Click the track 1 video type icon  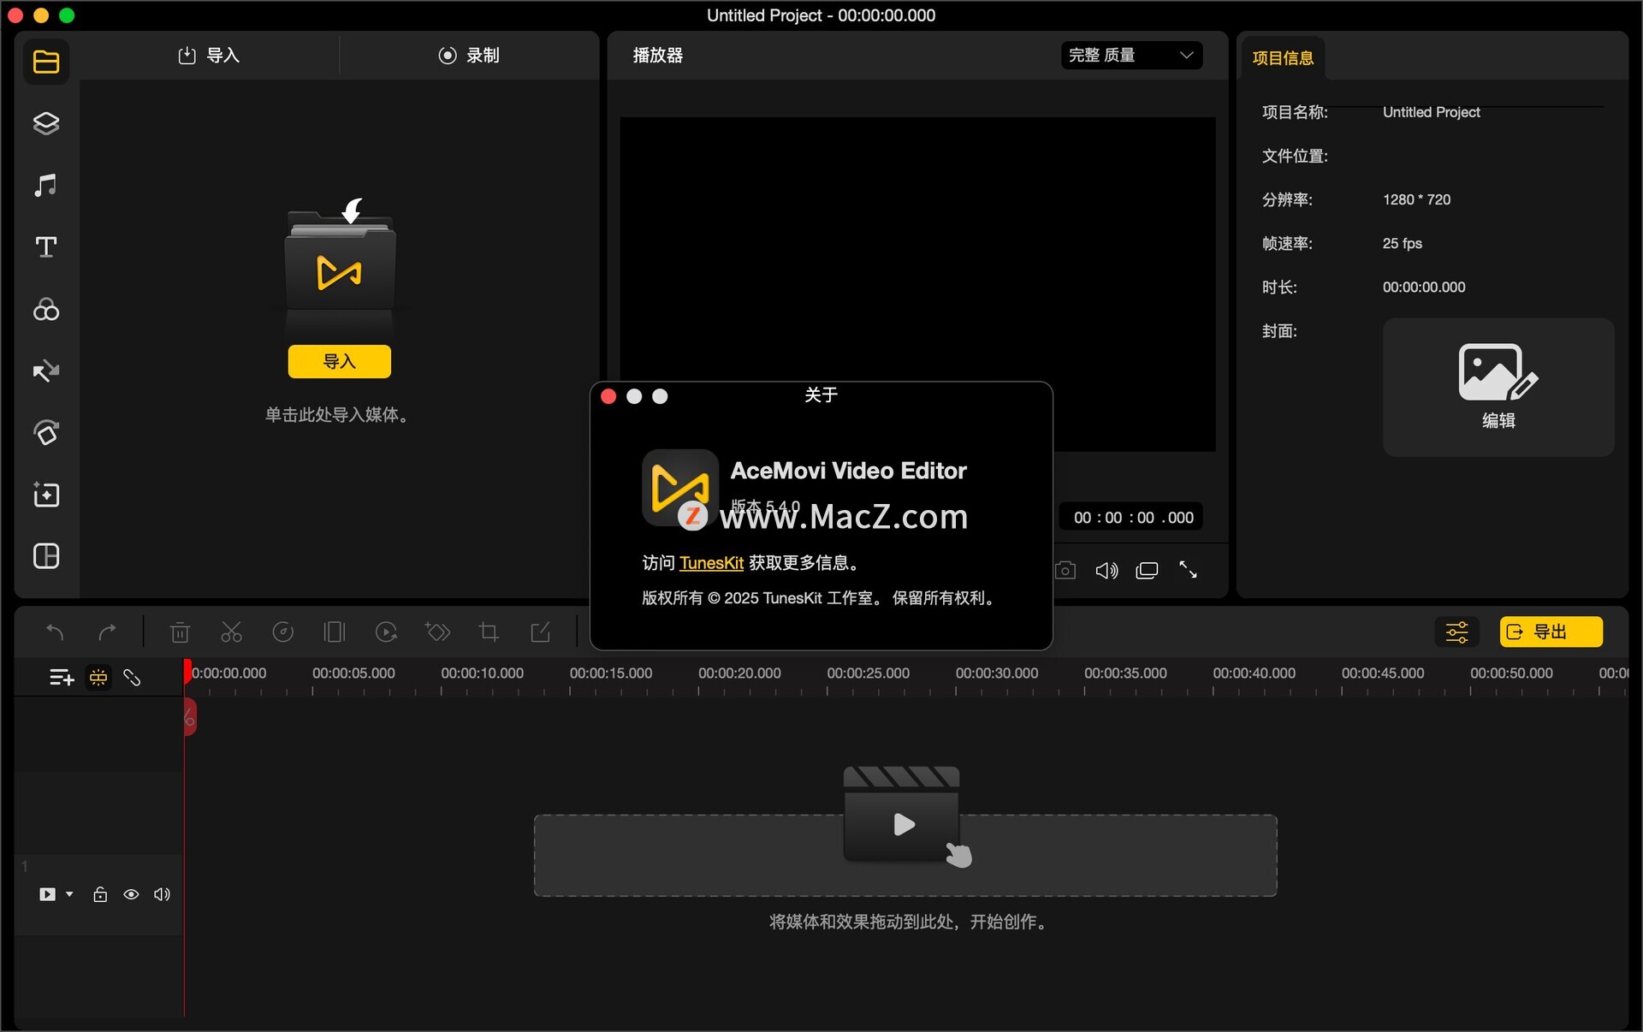[x=47, y=894]
